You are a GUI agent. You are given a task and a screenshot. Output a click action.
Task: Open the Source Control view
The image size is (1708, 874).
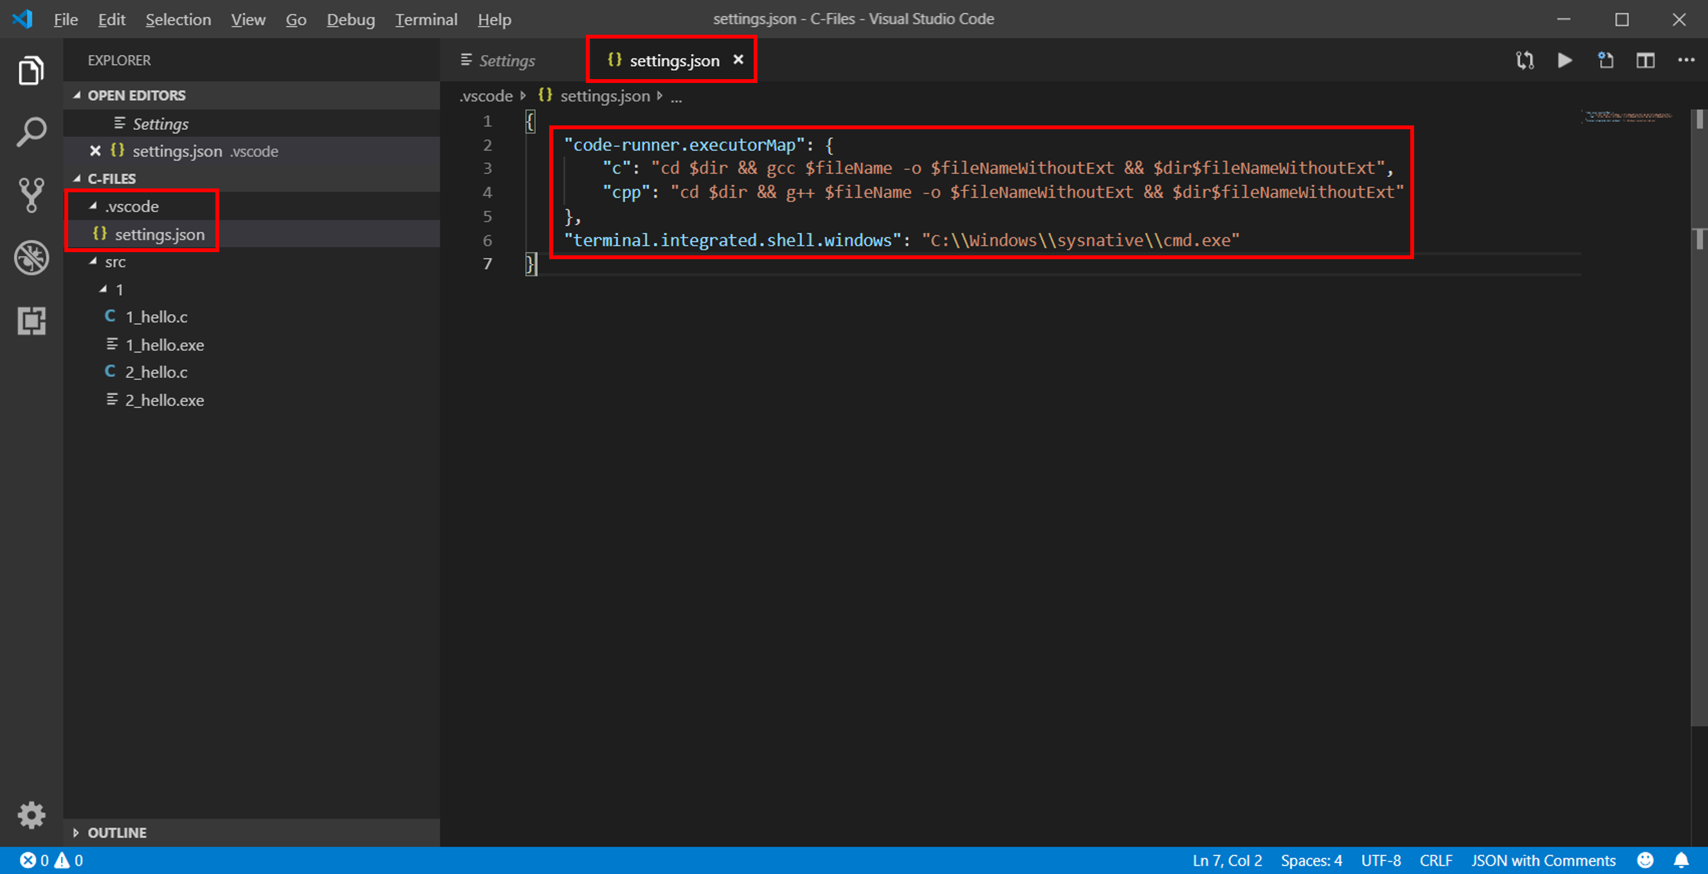tap(31, 195)
